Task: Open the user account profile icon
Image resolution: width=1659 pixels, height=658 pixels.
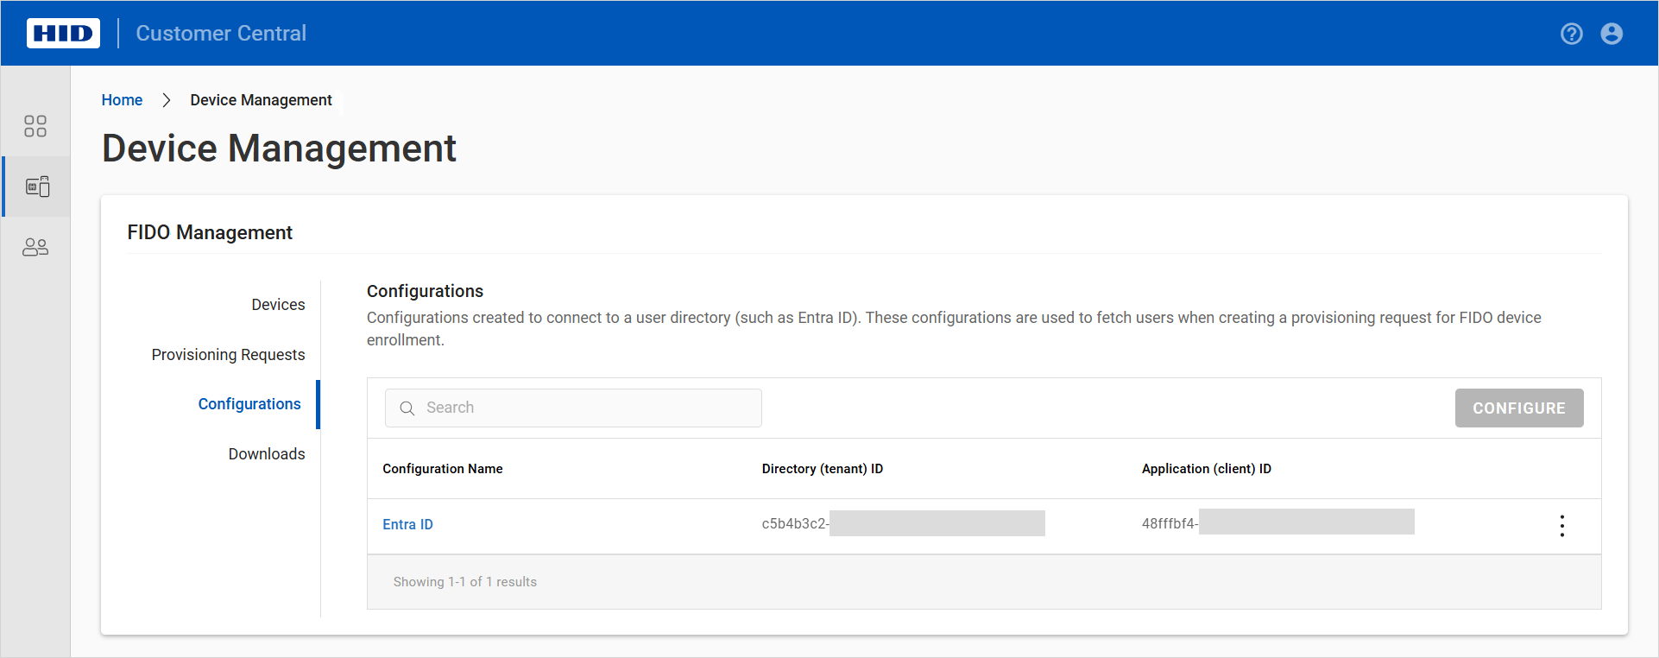Action: (1611, 34)
